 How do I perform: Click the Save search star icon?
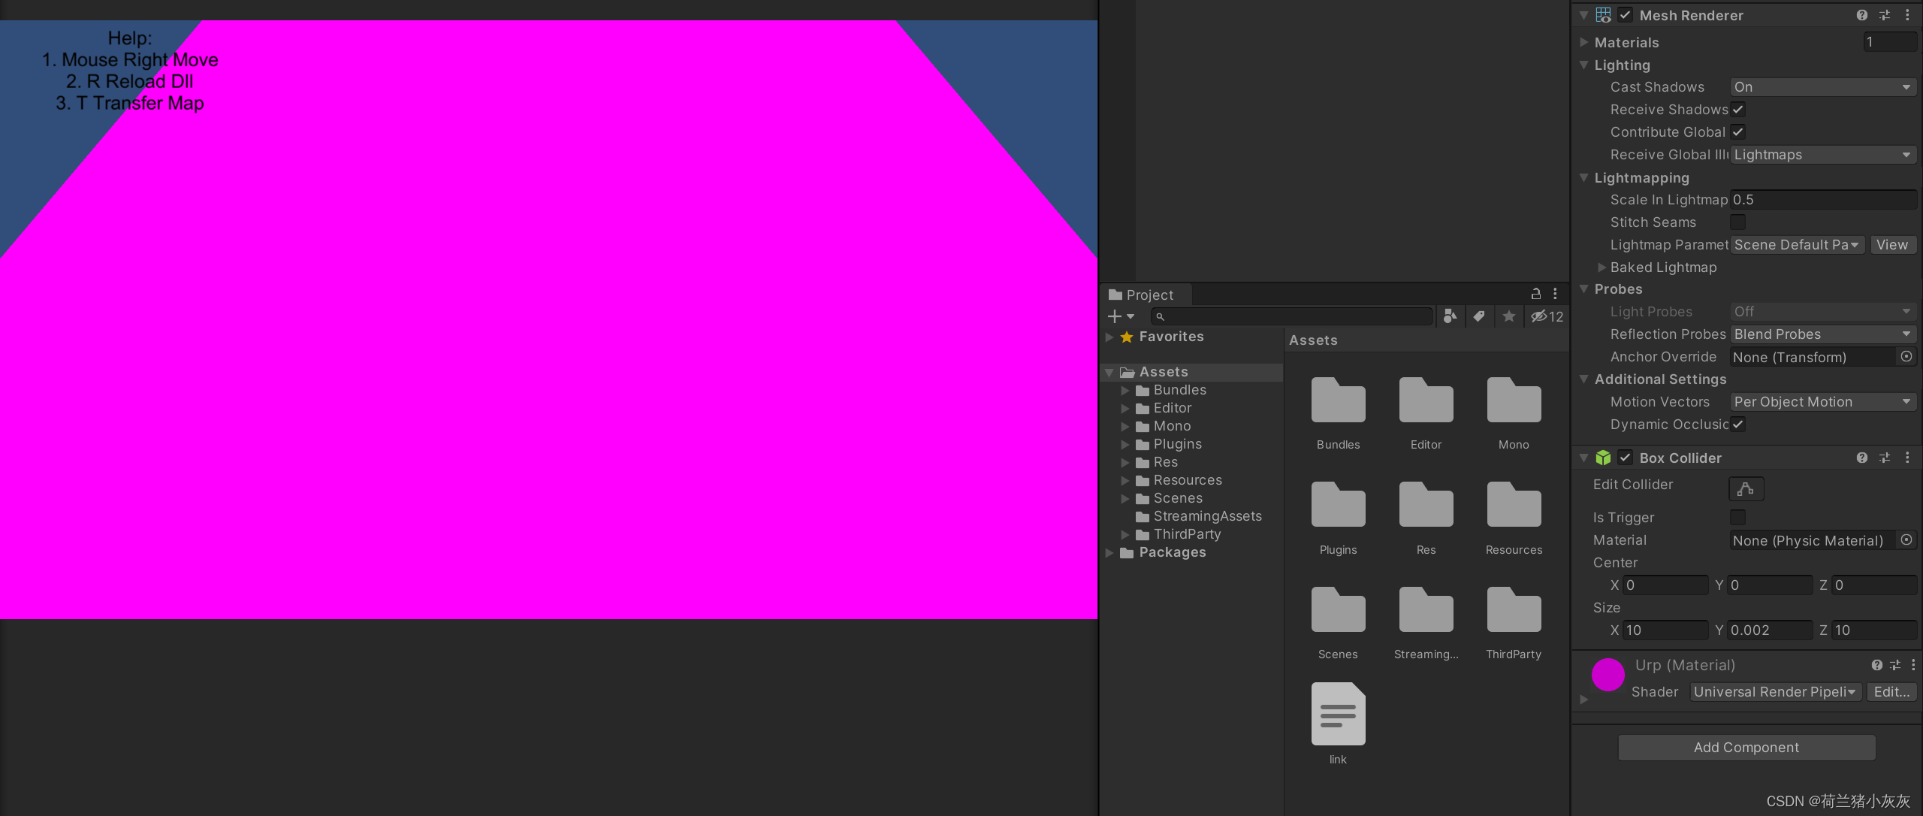tap(1508, 316)
